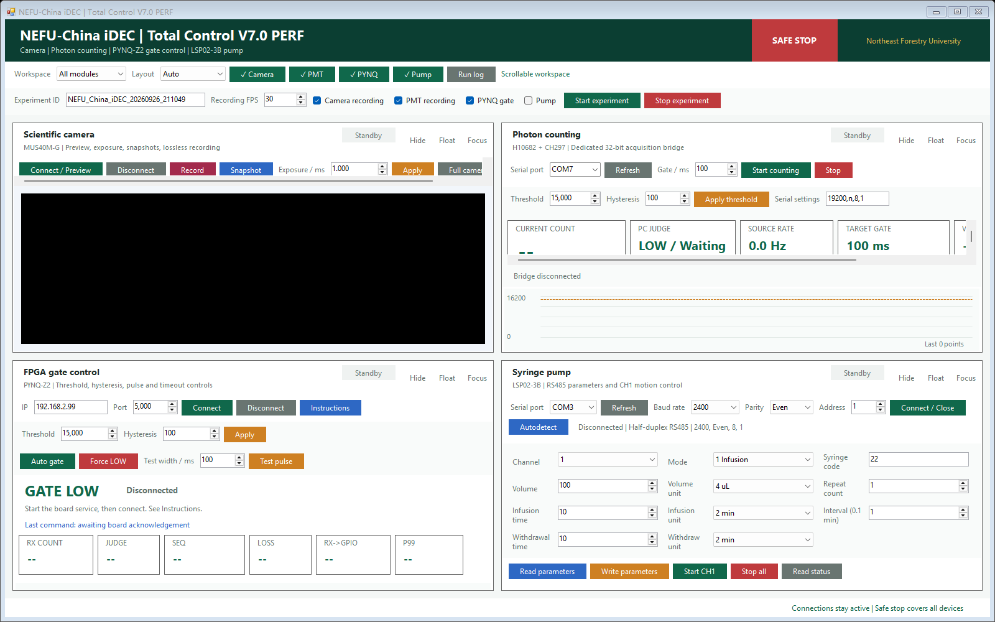The image size is (995, 622).
Task: Open the Baud rate dropdown
Action: pos(715,407)
